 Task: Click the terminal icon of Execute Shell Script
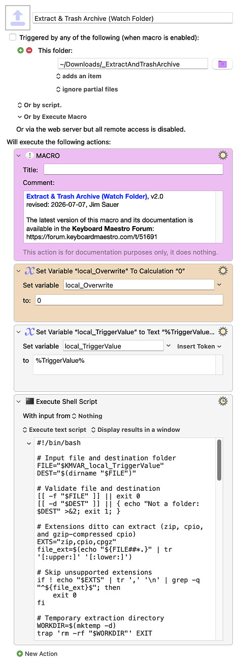pyautogui.click(x=29, y=401)
